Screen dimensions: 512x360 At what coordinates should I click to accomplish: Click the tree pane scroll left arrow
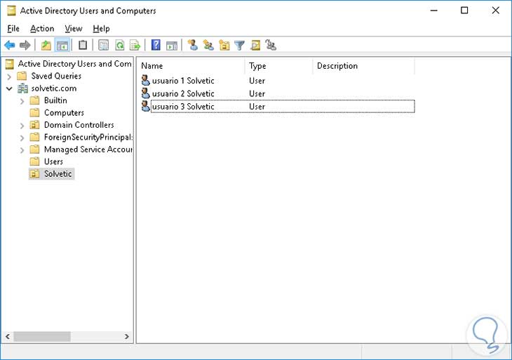tap(8, 336)
